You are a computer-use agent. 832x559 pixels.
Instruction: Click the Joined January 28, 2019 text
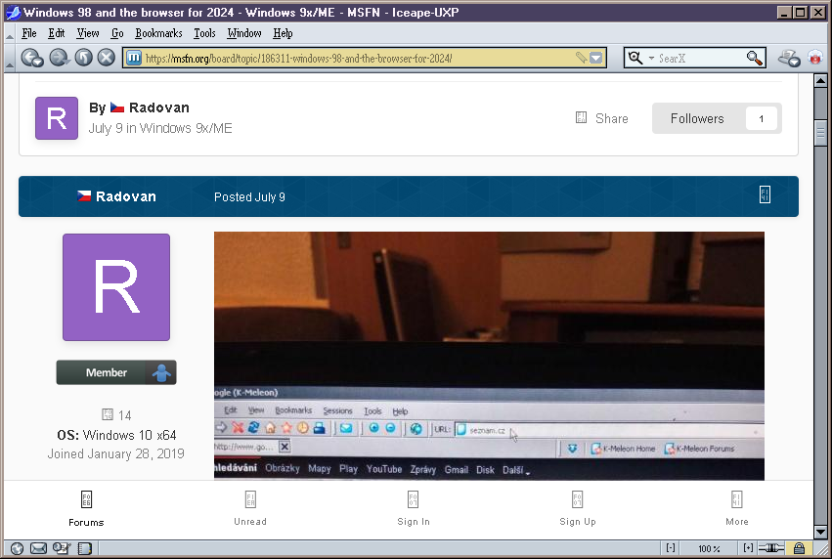pyautogui.click(x=116, y=454)
